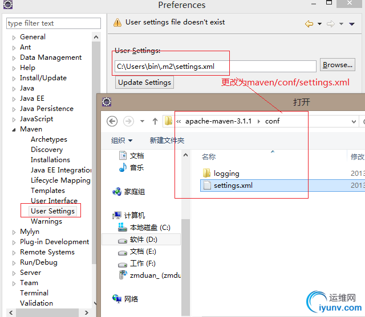The width and height of the screenshot is (365, 317).
Task: Open 家庭组 in navigation pane
Action: [128, 192]
